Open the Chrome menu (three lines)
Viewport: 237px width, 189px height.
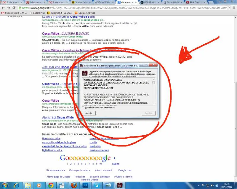coord(234,8)
